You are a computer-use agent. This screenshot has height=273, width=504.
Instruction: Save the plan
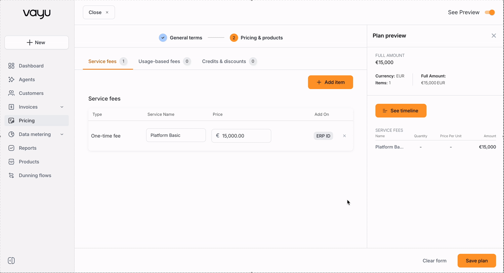[476, 261]
